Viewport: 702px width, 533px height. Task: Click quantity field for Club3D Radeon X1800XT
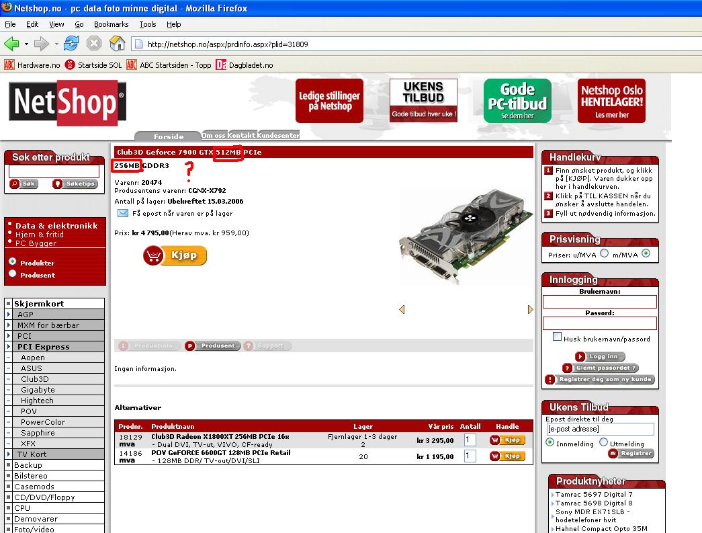470,440
